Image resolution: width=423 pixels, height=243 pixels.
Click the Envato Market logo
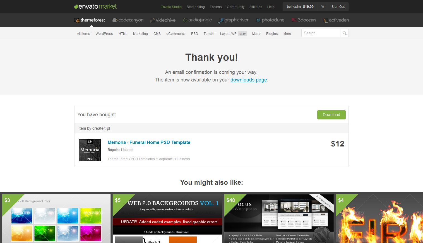click(x=95, y=6)
